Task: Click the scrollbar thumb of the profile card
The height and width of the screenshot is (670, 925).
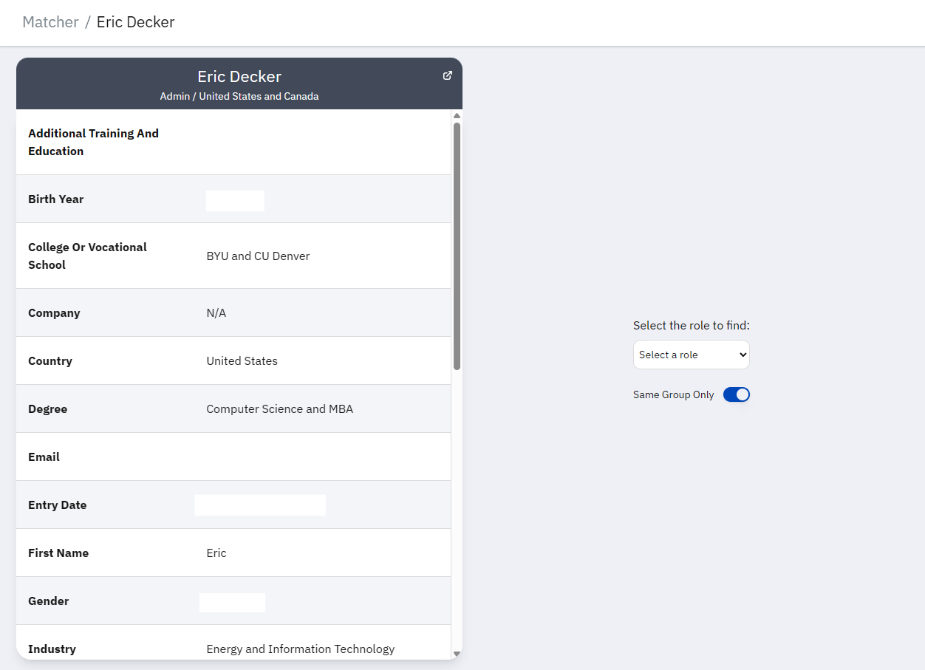Action: coord(456,244)
